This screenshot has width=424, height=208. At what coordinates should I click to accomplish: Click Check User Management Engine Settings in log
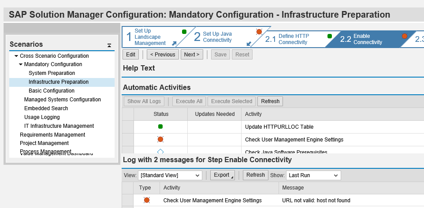point(212,201)
